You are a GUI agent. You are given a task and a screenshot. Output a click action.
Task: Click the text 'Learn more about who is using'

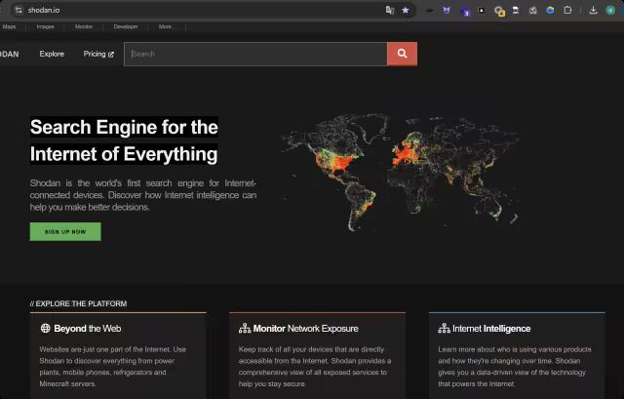click(x=515, y=367)
